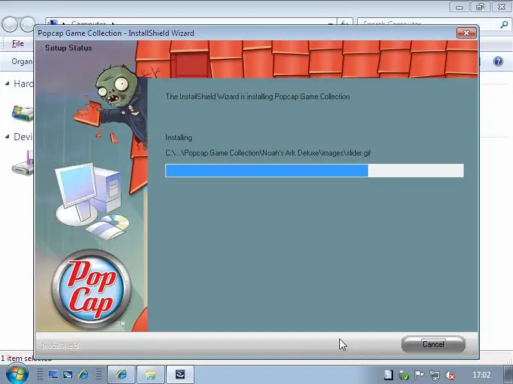Screen dimensions: 513x384
Task: Click Show Desktop quick launch icon
Action: (x=53, y=374)
